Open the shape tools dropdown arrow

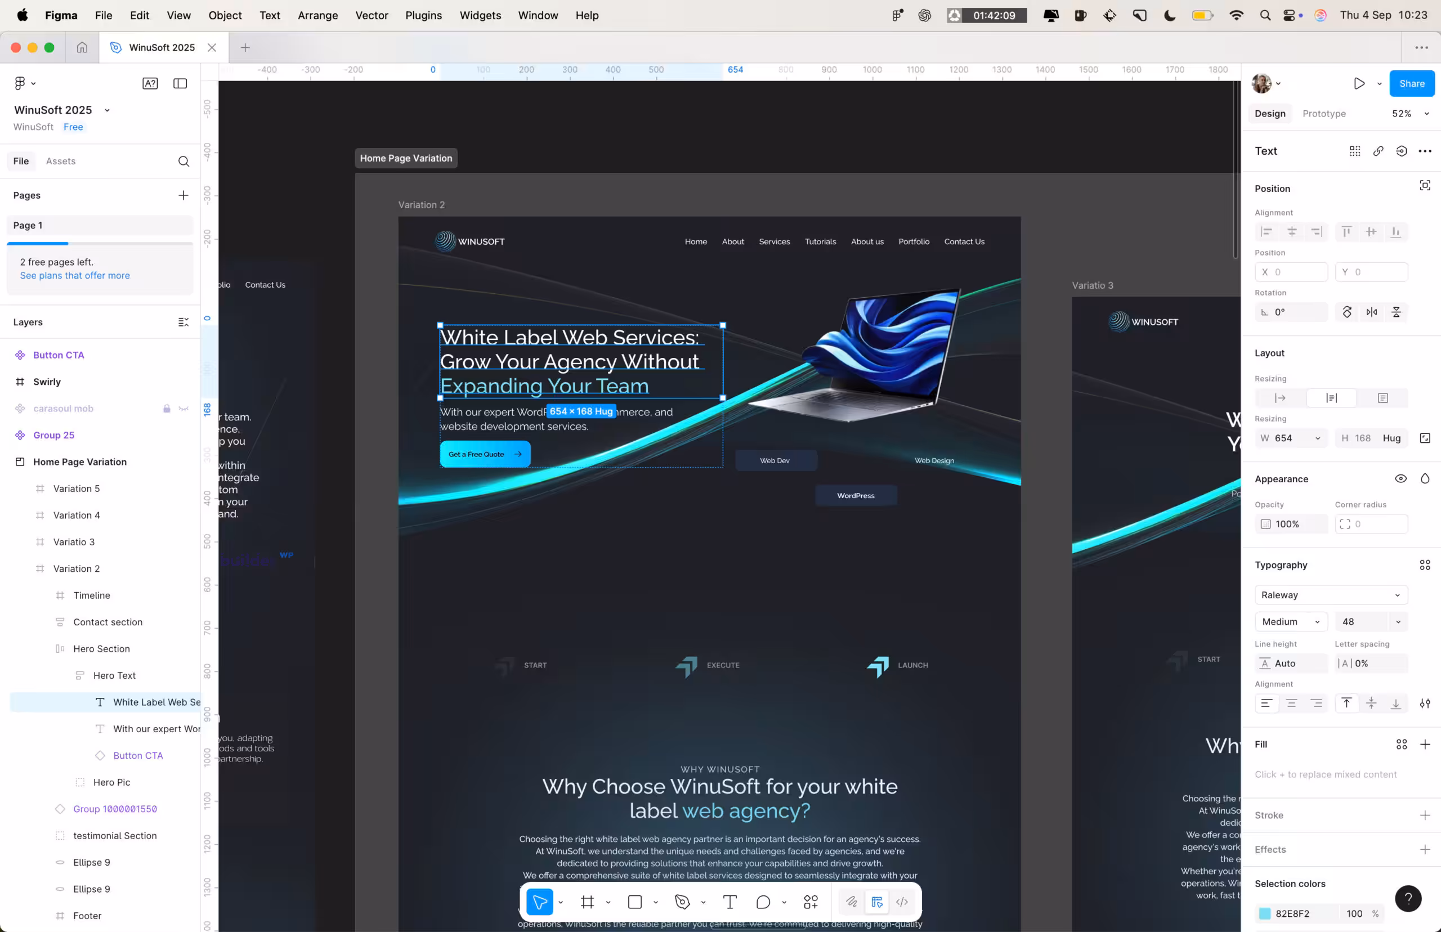[655, 902]
